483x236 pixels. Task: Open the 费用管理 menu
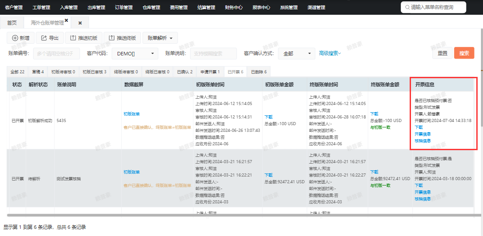click(x=178, y=8)
